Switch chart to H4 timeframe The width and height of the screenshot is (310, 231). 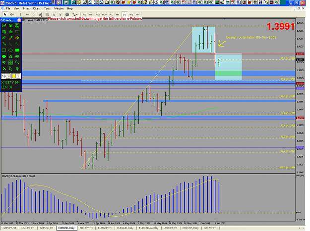coord(118,14)
